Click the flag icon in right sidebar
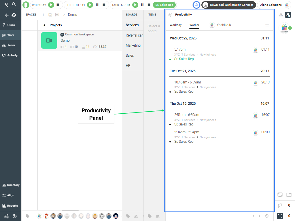This screenshot has width=295, height=221. [x=280, y=205]
